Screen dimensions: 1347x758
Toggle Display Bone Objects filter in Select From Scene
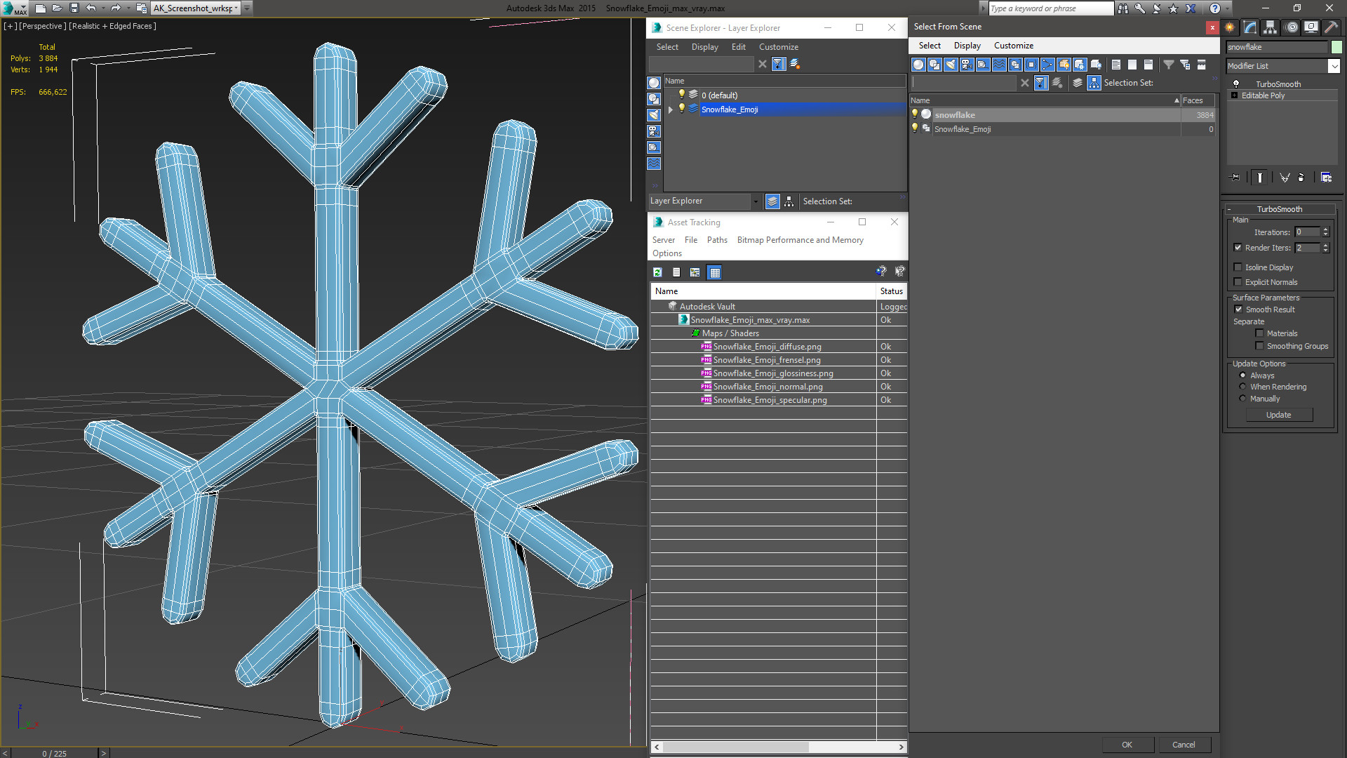point(1047,65)
